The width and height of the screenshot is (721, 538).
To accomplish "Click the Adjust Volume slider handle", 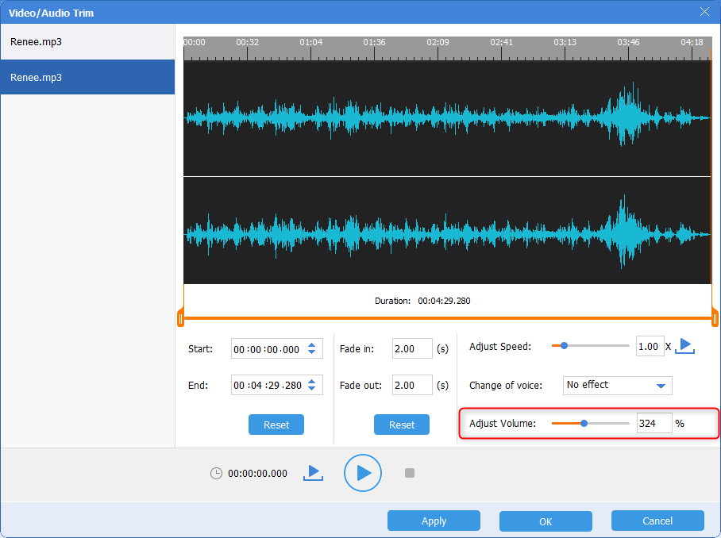I will tap(584, 424).
